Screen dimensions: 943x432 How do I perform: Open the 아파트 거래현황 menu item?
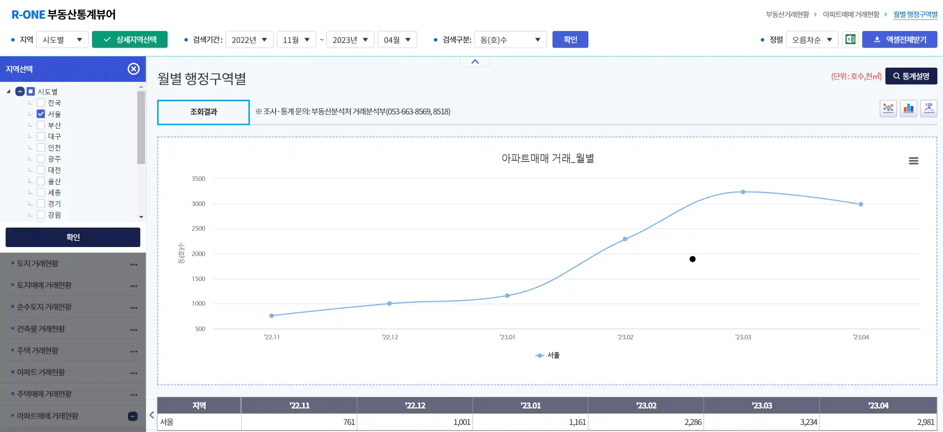tap(41, 372)
